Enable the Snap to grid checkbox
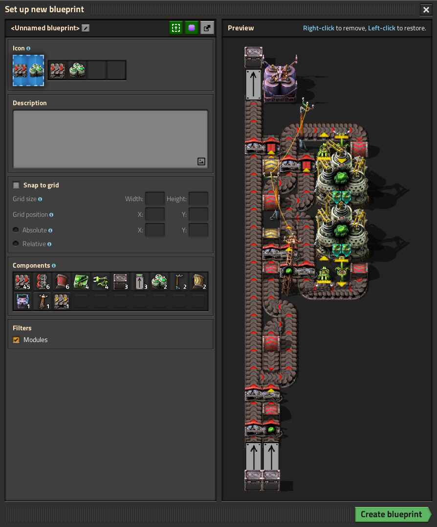The image size is (437, 527). [x=16, y=185]
